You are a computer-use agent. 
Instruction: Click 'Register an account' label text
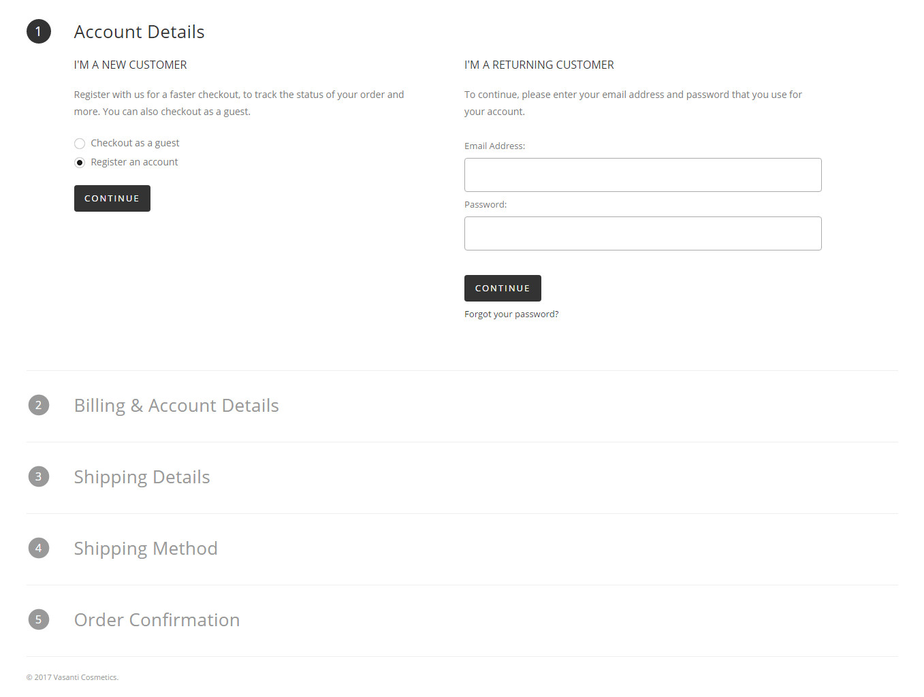134,162
